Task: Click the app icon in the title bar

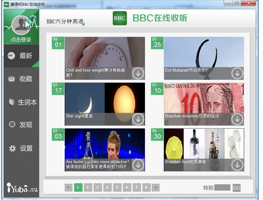Action: [x=7, y=4]
